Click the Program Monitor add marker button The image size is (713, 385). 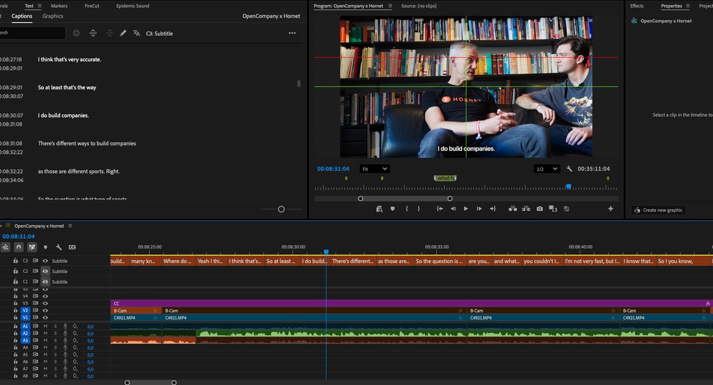pos(392,209)
